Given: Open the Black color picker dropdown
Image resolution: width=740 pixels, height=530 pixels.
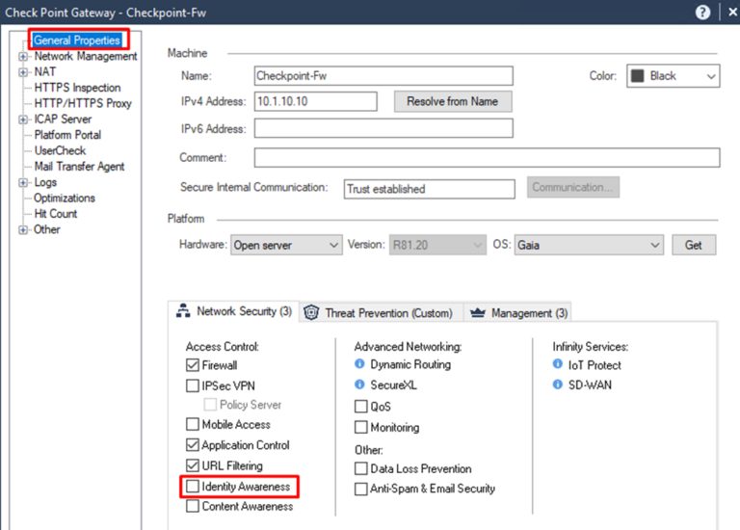Looking at the screenshot, I should [x=673, y=76].
